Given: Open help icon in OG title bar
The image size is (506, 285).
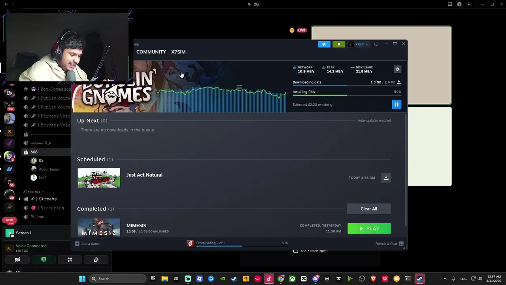Looking at the screenshot, I should (x=459, y=4).
